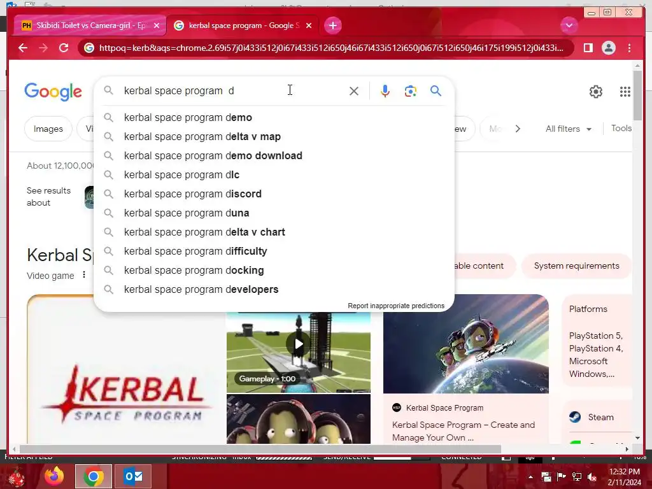Play the Gameplay 1:00 video

point(299,344)
